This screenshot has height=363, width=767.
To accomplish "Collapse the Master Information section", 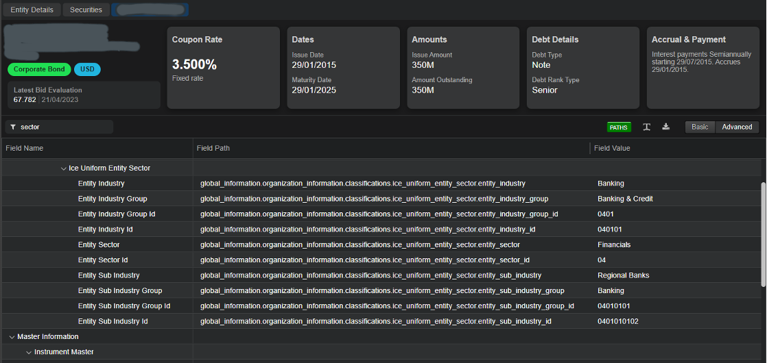I will coord(12,337).
